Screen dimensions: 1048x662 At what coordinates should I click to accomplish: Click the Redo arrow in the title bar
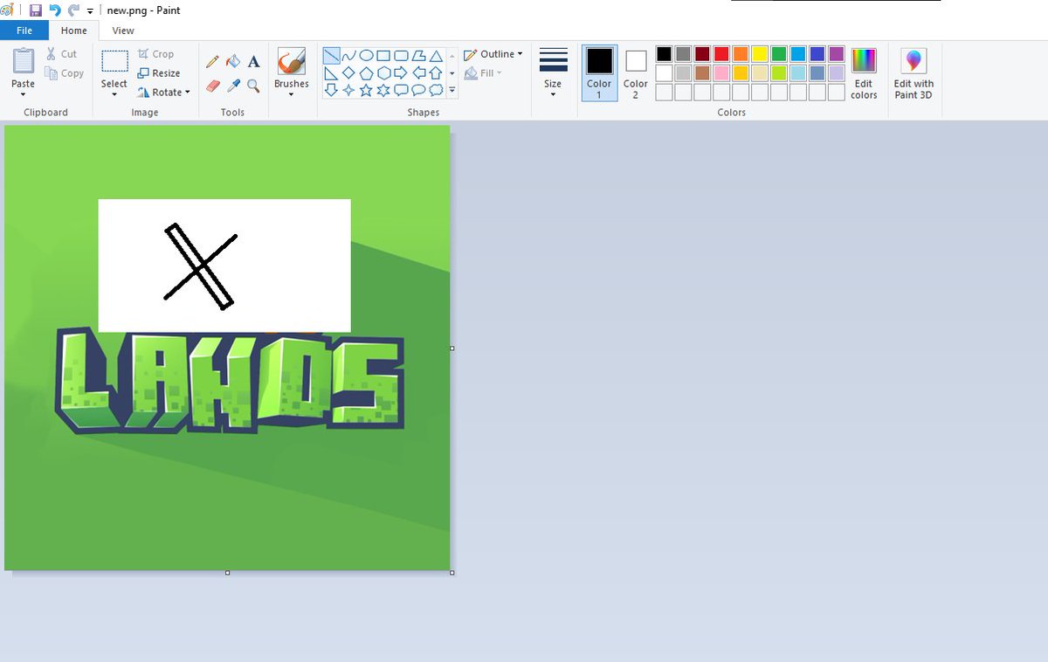74,10
